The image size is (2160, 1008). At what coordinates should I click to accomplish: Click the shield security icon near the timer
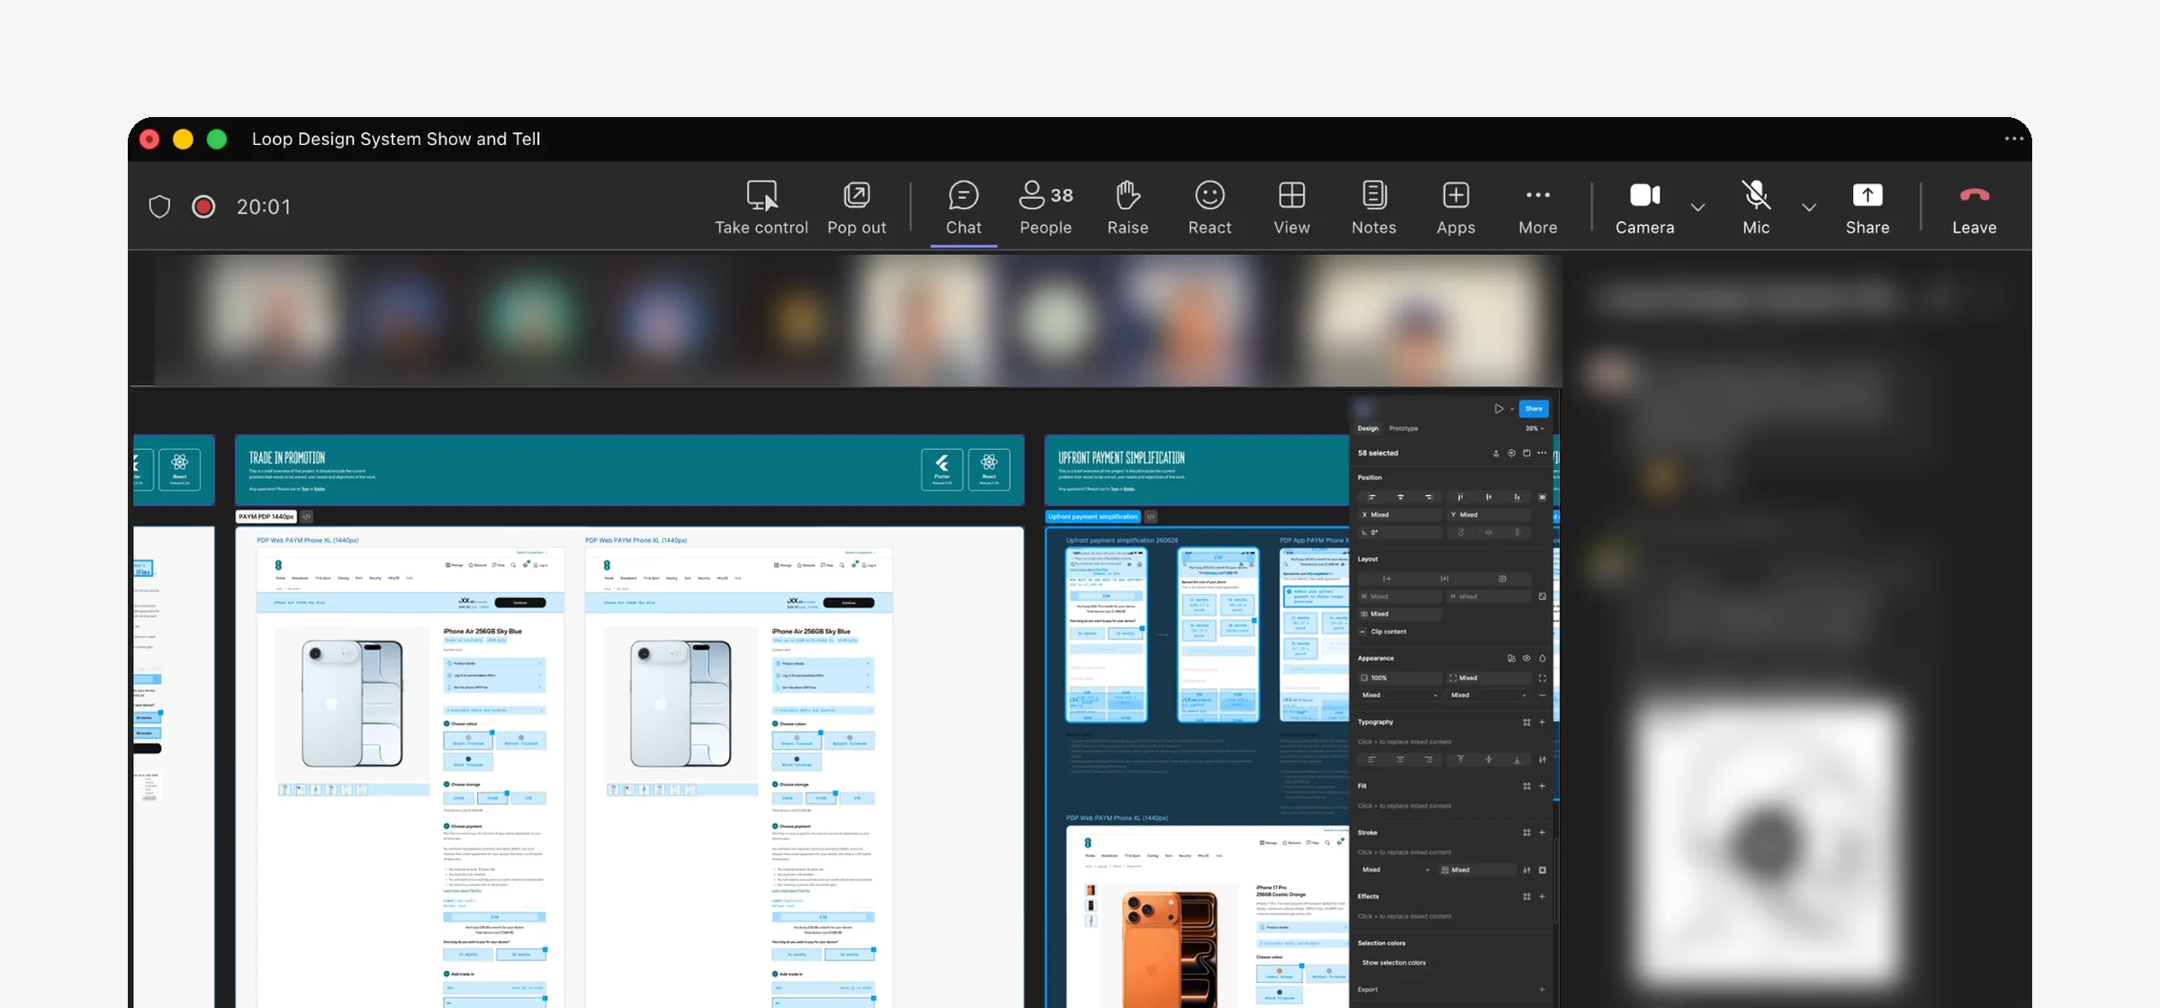(x=159, y=207)
